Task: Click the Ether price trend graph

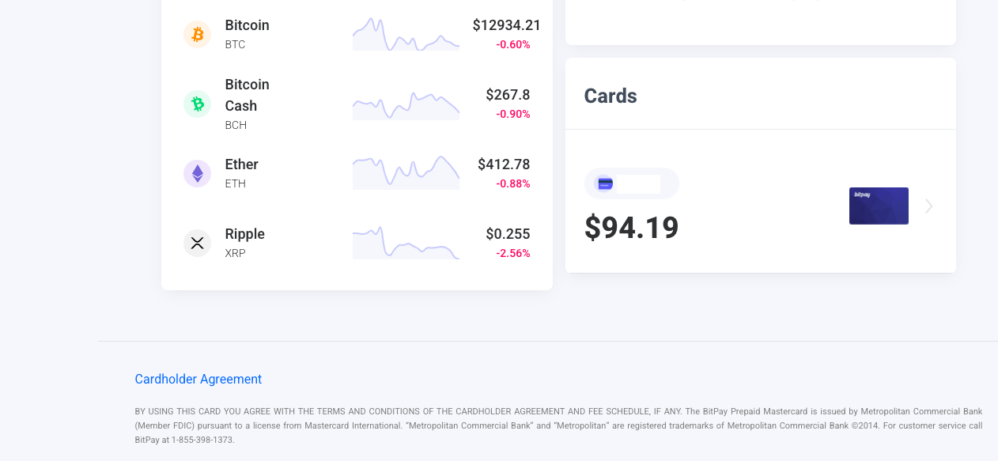Action: (406, 172)
